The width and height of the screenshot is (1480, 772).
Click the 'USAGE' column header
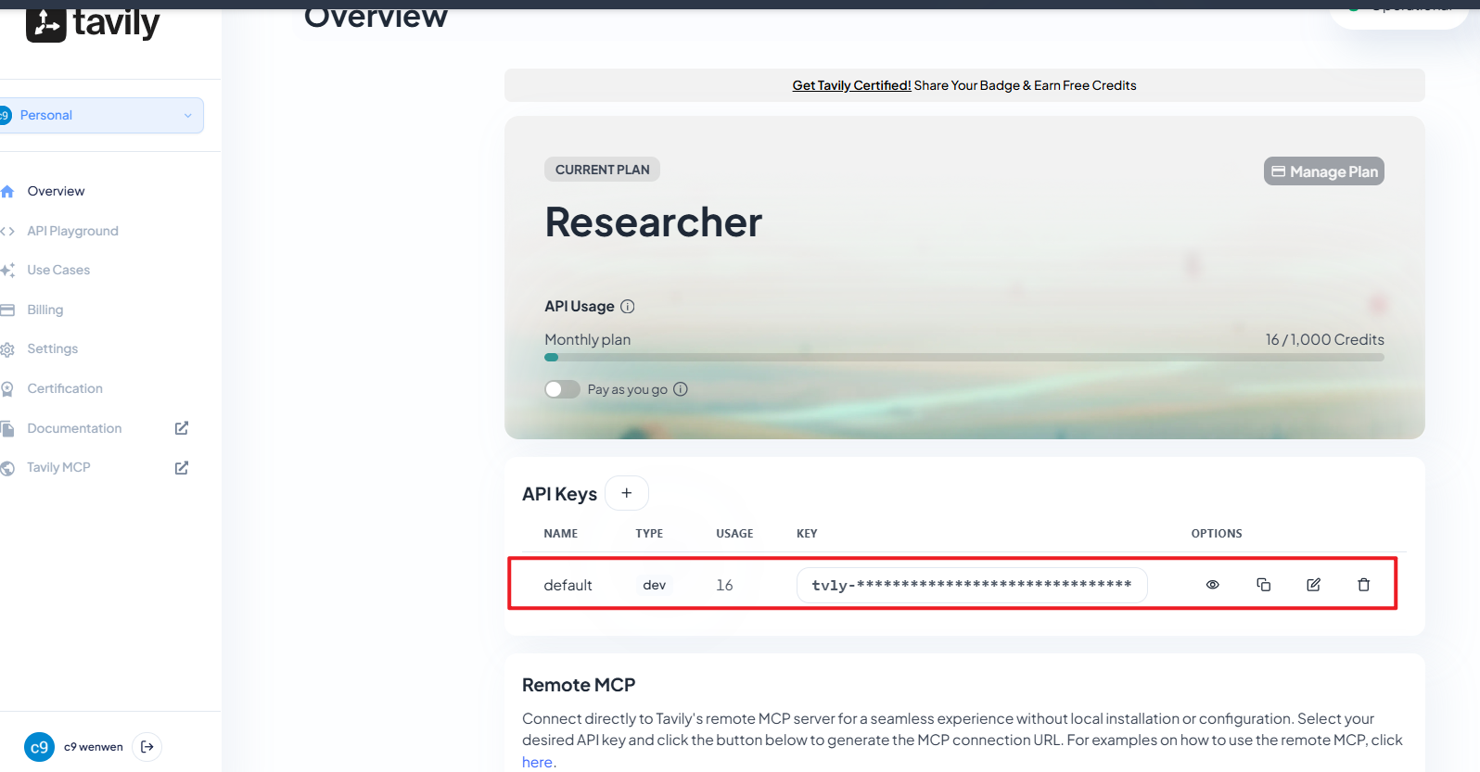click(734, 534)
